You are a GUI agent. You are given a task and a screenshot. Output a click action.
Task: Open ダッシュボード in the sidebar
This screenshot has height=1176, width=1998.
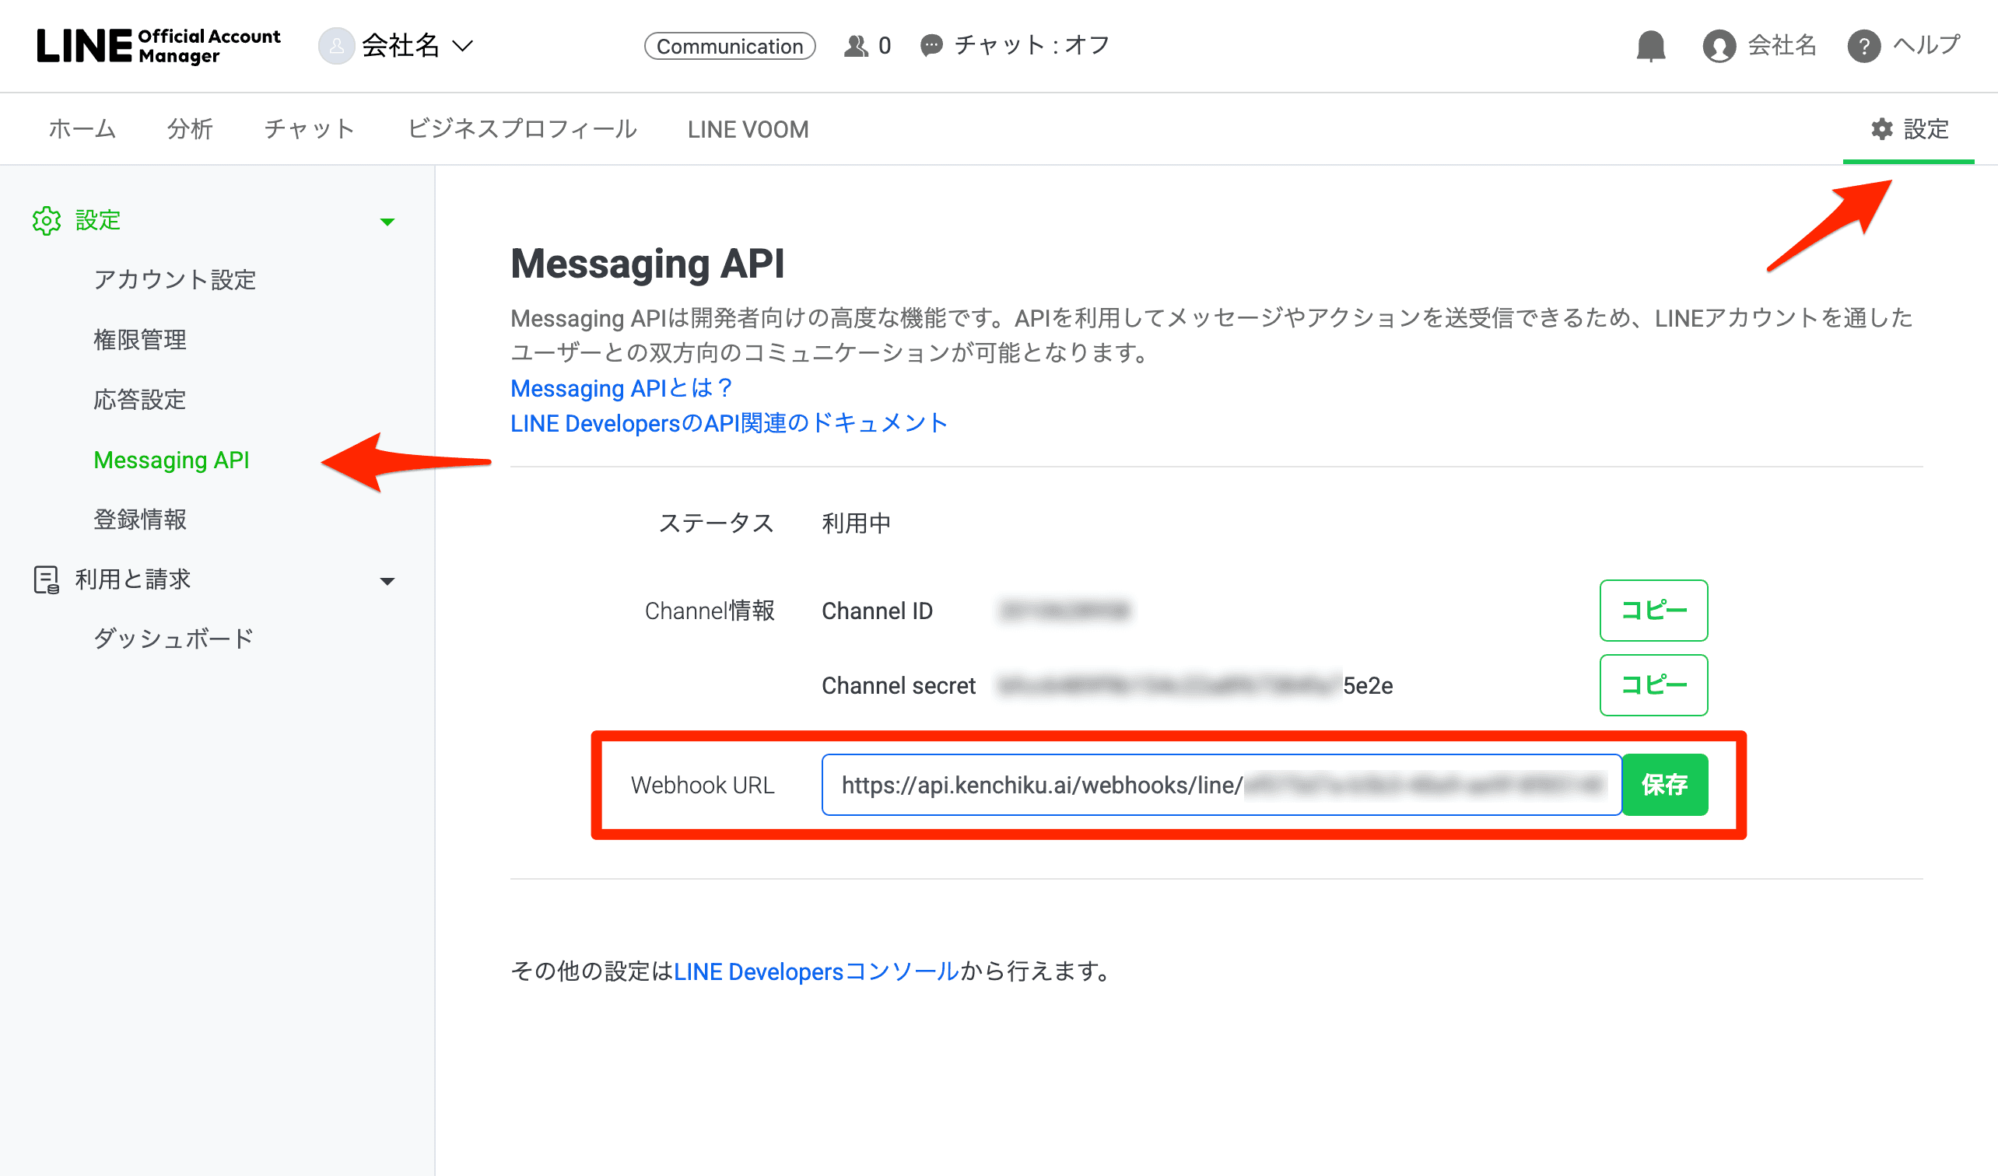coord(173,639)
